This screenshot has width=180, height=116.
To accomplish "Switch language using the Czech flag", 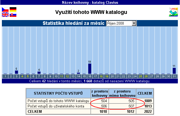I will click(5, 9).
